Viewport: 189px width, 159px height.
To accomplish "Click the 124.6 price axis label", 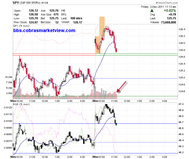I will pyautogui.click(x=182, y=91).
